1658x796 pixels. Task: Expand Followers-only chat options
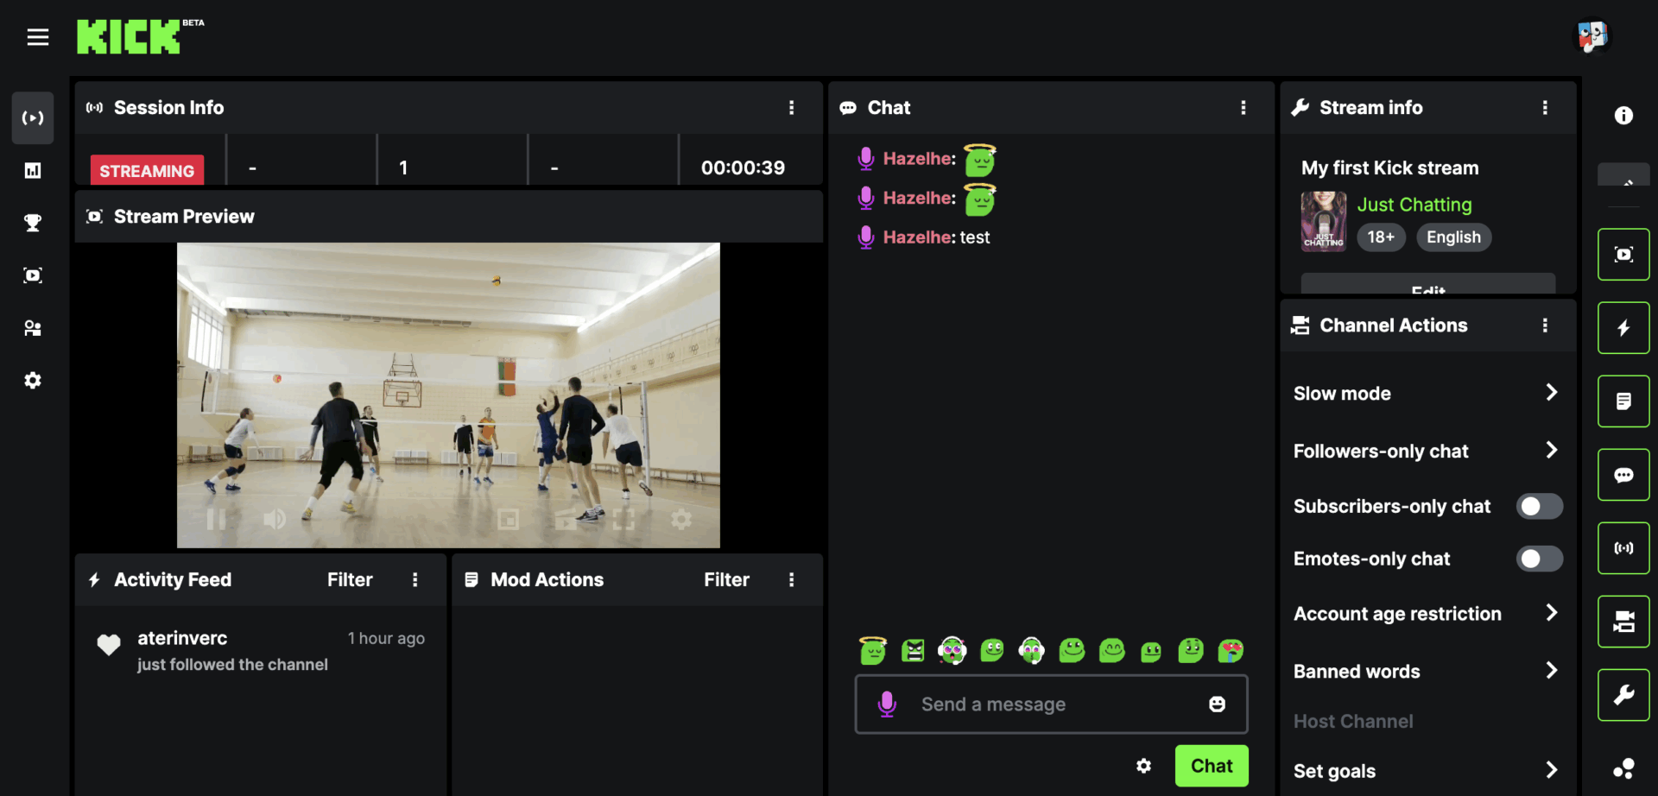(x=1551, y=451)
